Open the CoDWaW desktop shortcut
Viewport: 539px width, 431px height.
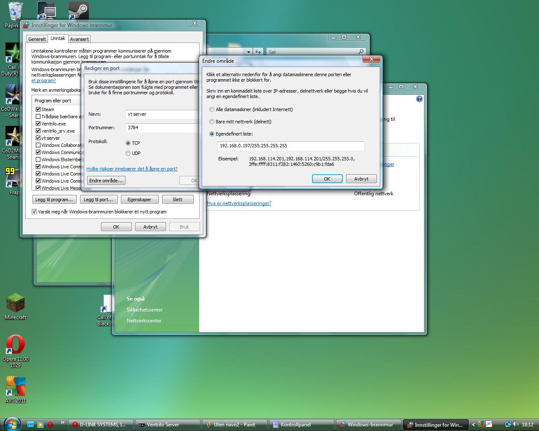point(12,101)
